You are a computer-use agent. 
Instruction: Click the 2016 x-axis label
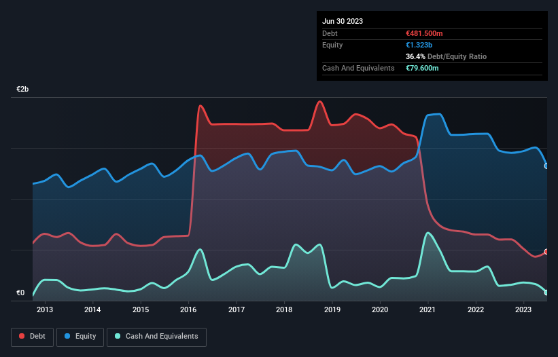click(x=188, y=309)
